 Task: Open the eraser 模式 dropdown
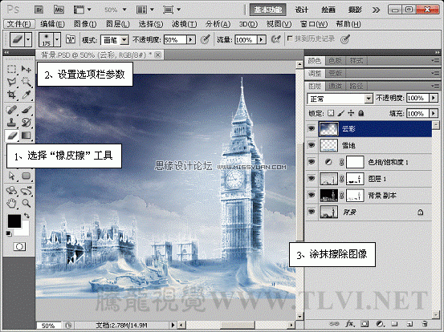pyautogui.click(x=124, y=40)
